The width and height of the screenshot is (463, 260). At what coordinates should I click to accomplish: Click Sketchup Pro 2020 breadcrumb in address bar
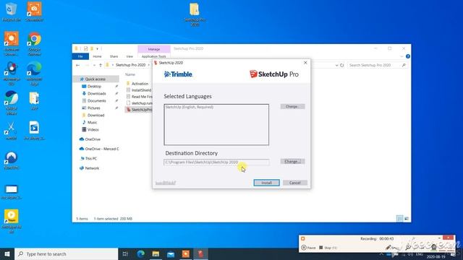click(x=130, y=65)
